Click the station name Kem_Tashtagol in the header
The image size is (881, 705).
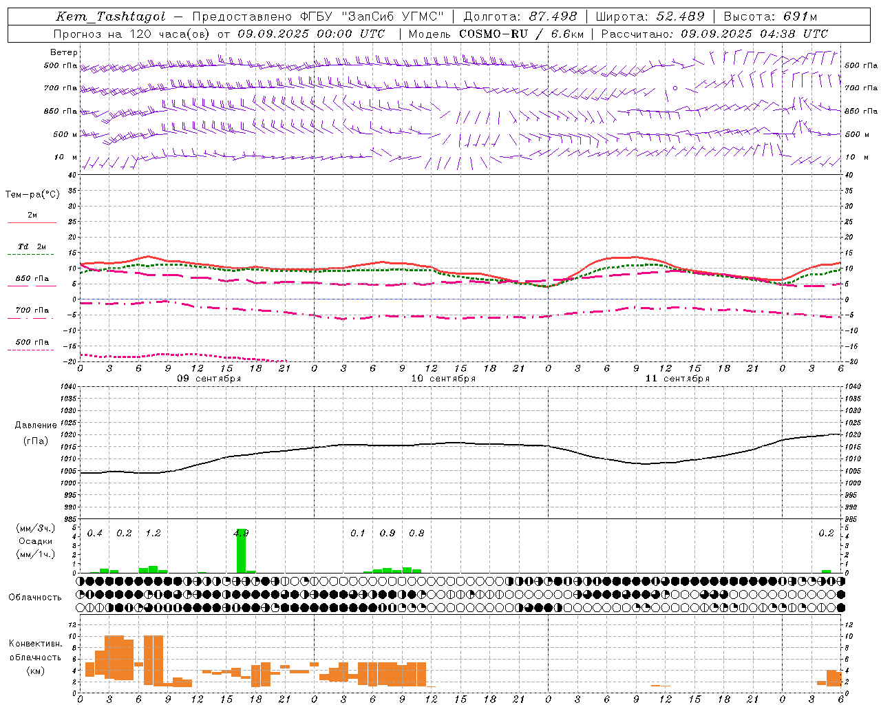(x=111, y=17)
